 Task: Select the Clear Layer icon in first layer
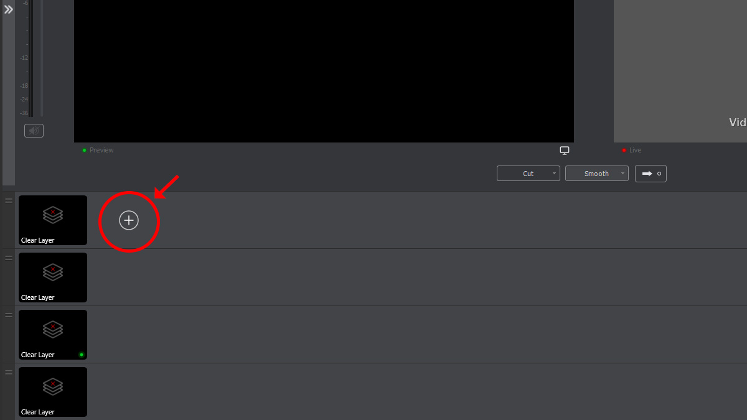(x=53, y=215)
